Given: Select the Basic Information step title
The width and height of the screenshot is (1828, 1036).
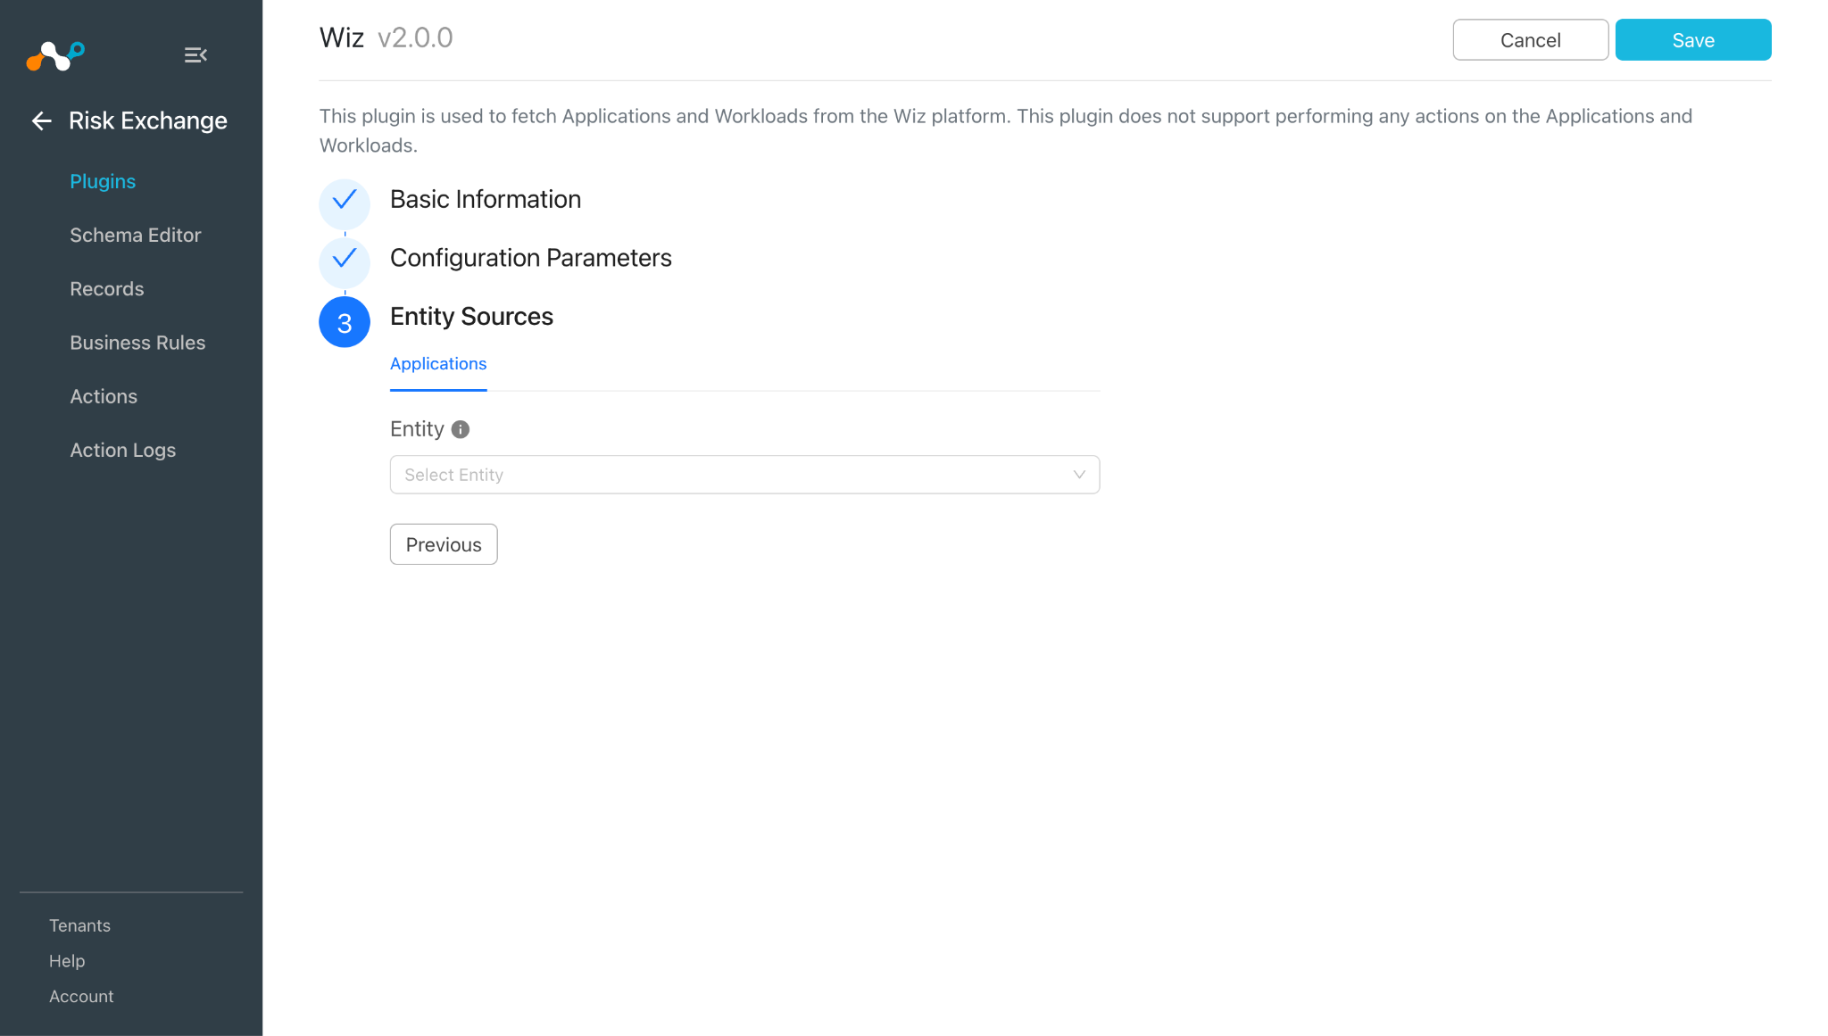Looking at the screenshot, I should (x=486, y=199).
